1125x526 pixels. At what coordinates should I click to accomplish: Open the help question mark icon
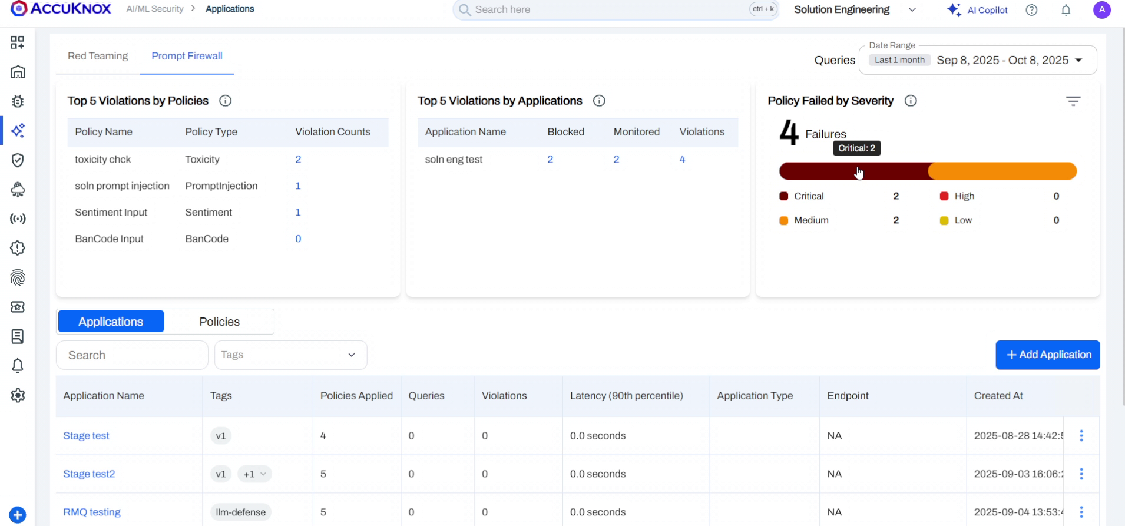coord(1031,10)
